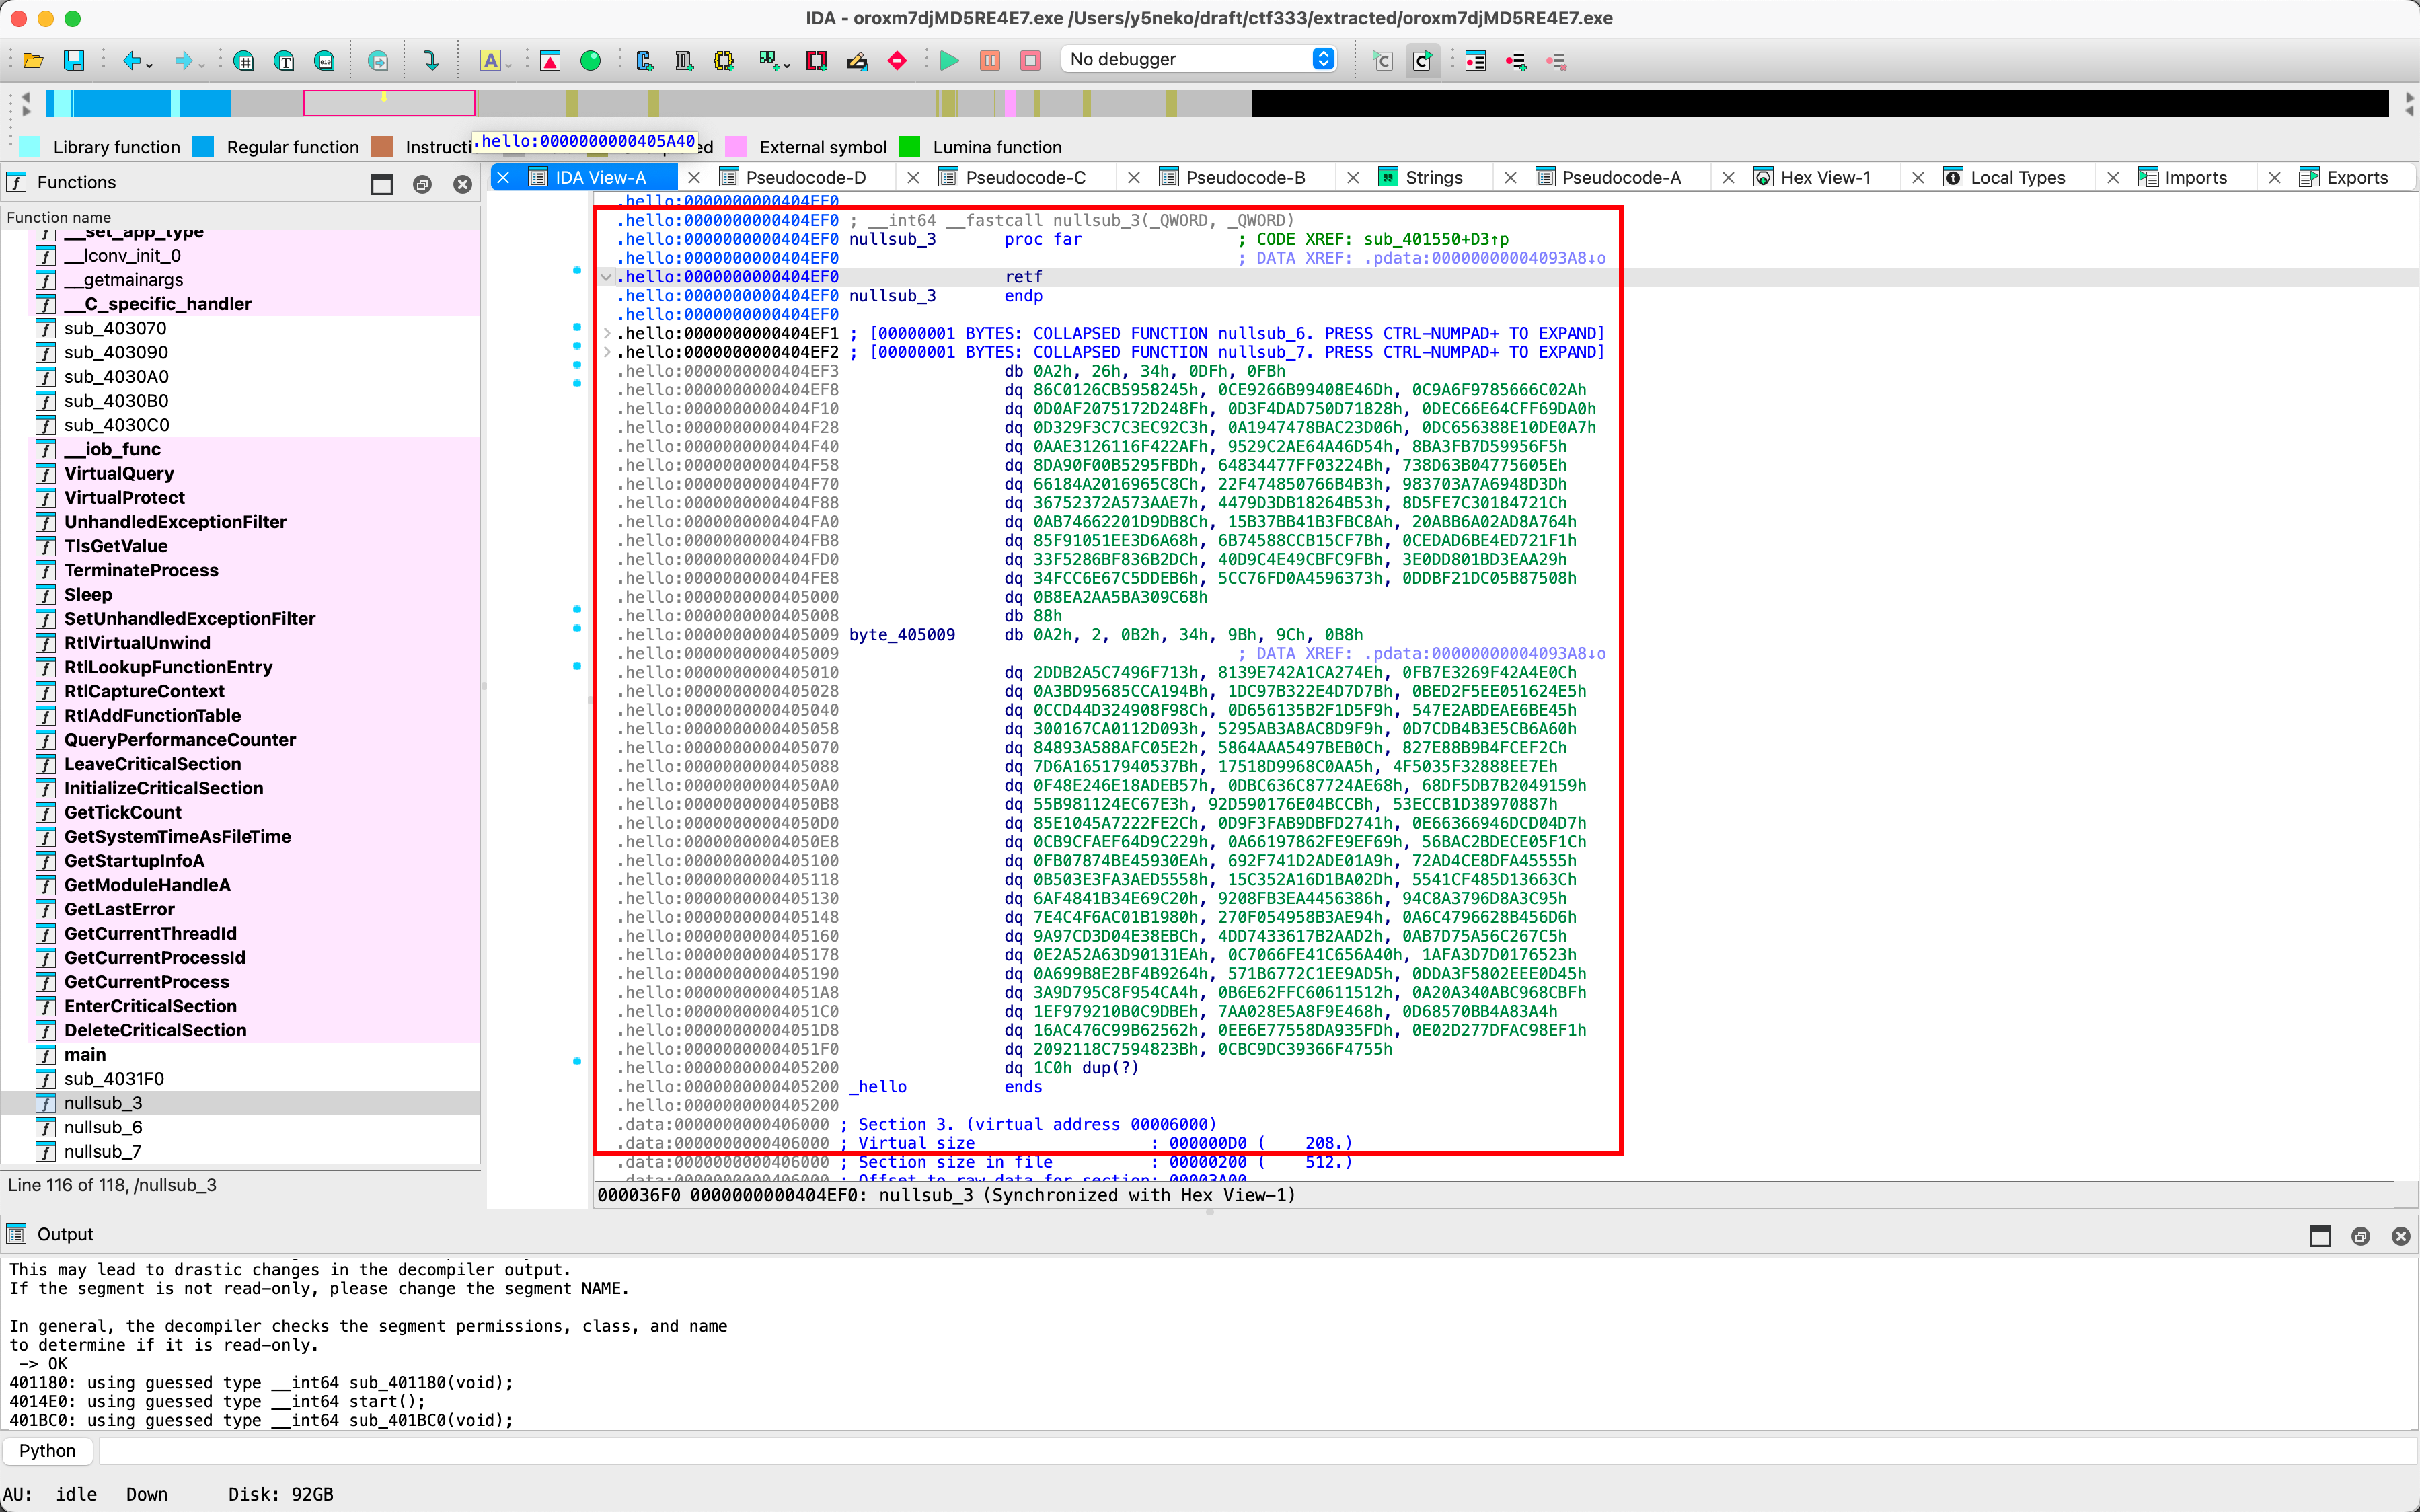The height and width of the screenshot is (1512, 2420).
Task: Click the back navigation arrow
Action: point(131,61)
